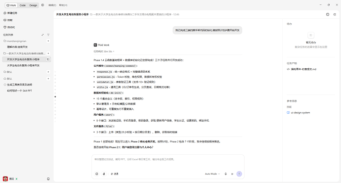Open the 帮助 menu
The image size is (341, 183).
[x=63, y=5]
